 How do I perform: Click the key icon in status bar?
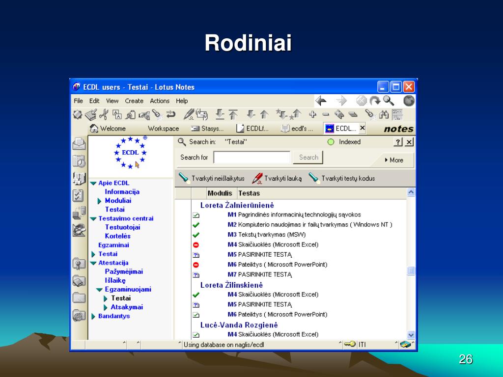tap(350, 344)
